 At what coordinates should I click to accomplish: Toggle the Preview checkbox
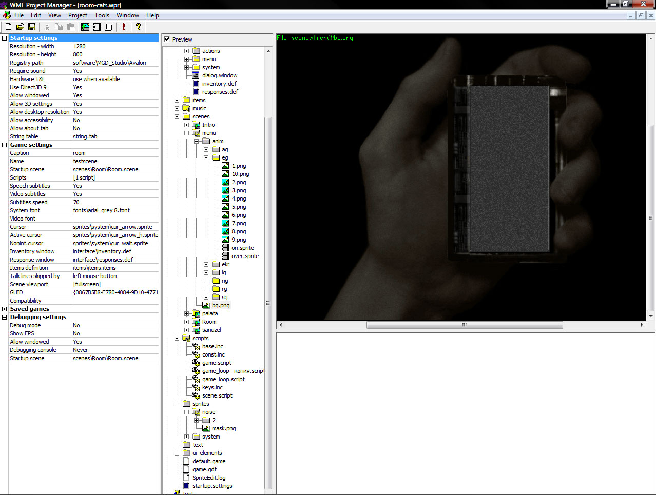coord(167,39)
